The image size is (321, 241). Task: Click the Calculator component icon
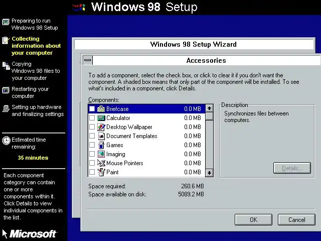[x=101, y=118]
